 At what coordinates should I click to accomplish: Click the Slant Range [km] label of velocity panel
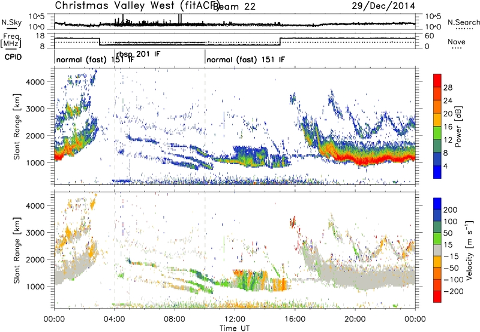pyautogui.click(x=17, y=250)
